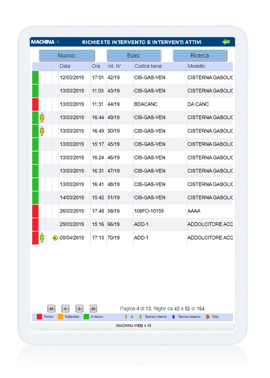This screenshot has height=378, width=270.
Task: Click yellow technician icon on row 49/19
Action: 42,118
